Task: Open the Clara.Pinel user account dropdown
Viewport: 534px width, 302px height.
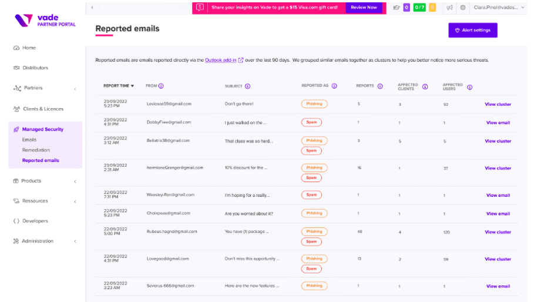Action: coord(499,8)
